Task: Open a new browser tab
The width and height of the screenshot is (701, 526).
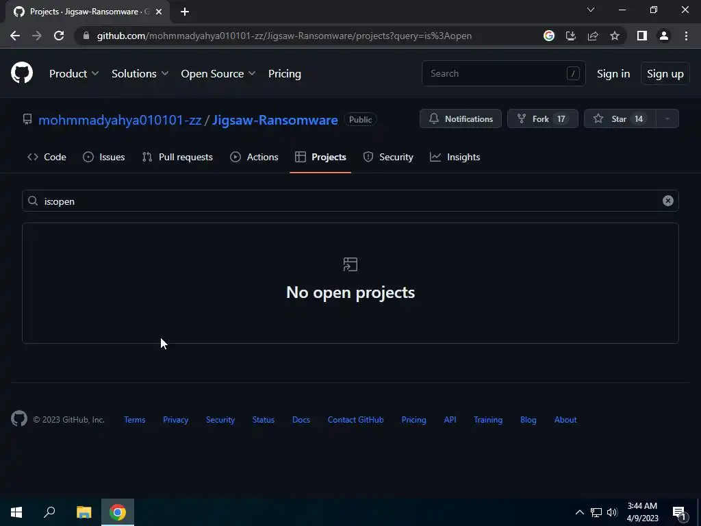Action: 185,12
